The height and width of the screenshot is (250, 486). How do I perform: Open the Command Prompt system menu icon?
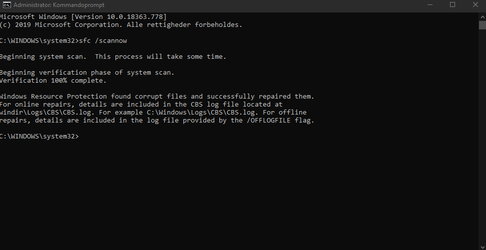6,4
